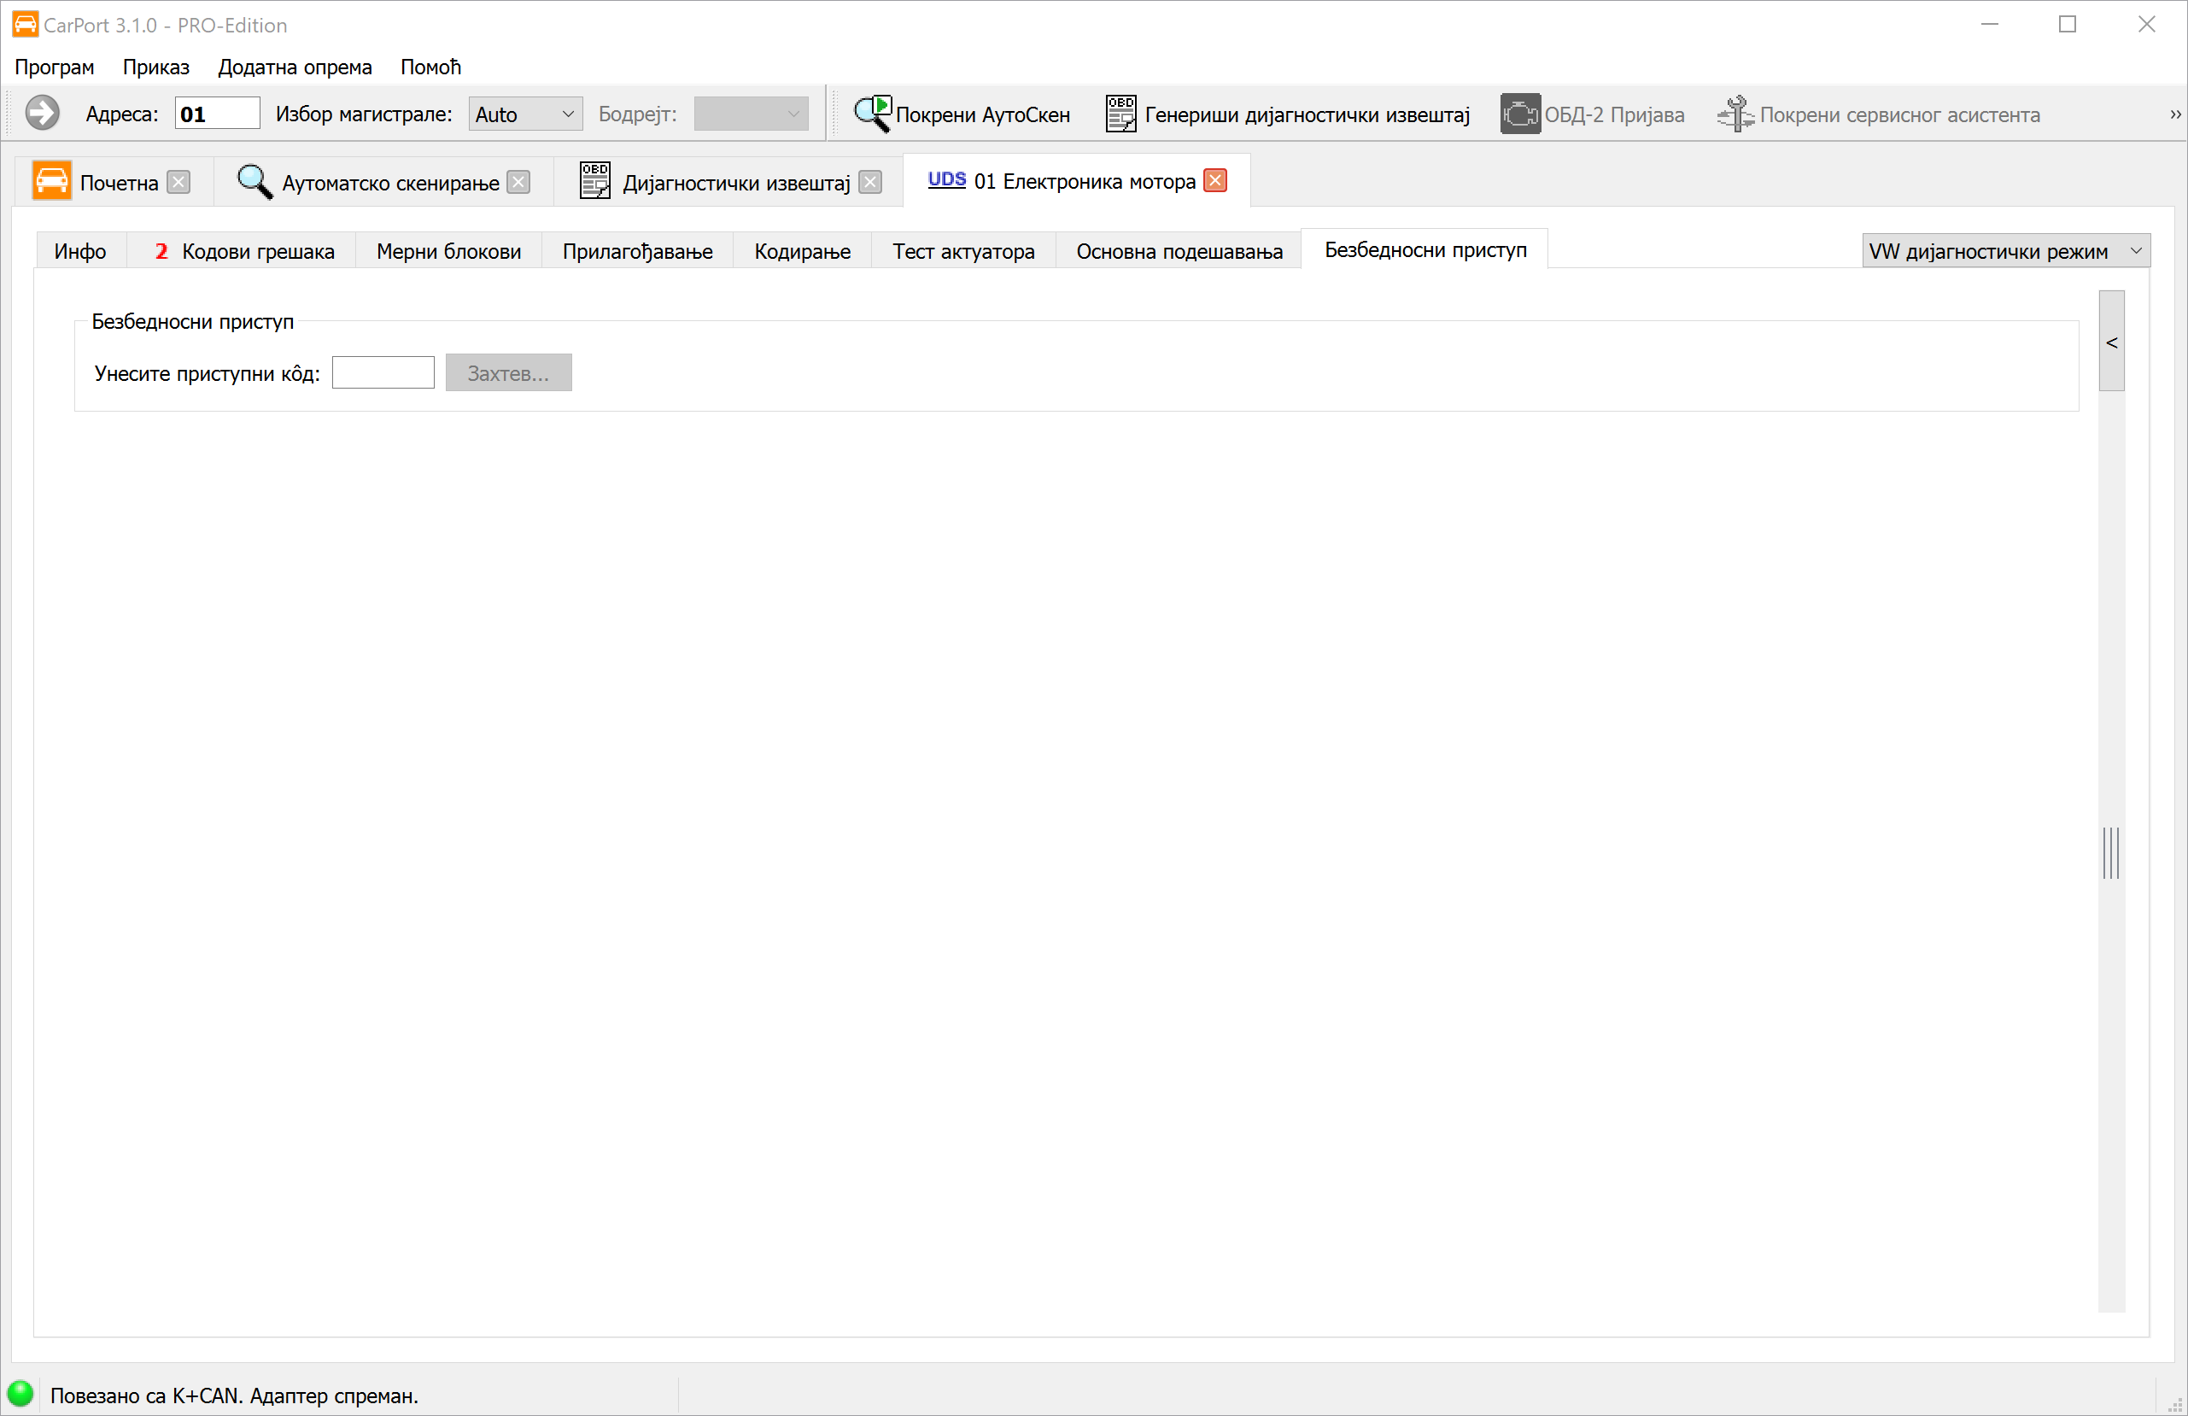Switch to Кодови грешака tab
Viewport: 2188px width, 1416px height.
pos(244,251)
